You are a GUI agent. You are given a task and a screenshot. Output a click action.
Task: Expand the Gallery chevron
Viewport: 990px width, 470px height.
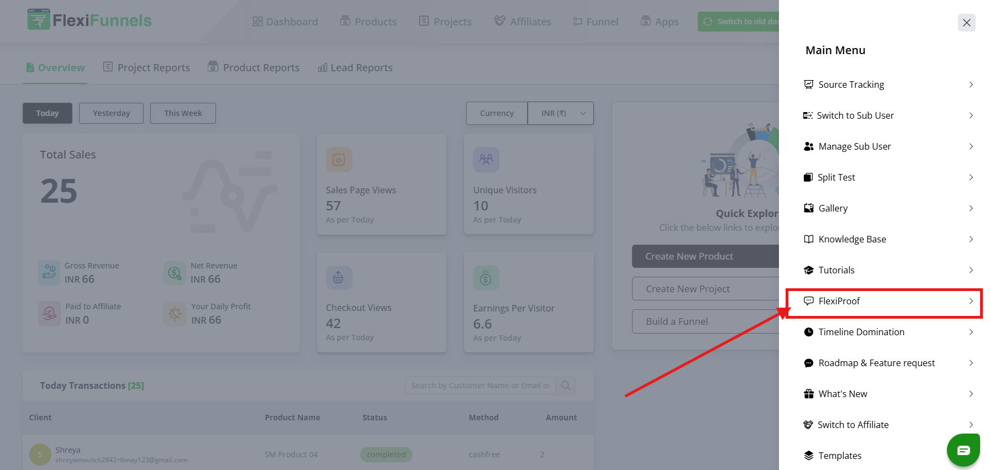[971, 208]
